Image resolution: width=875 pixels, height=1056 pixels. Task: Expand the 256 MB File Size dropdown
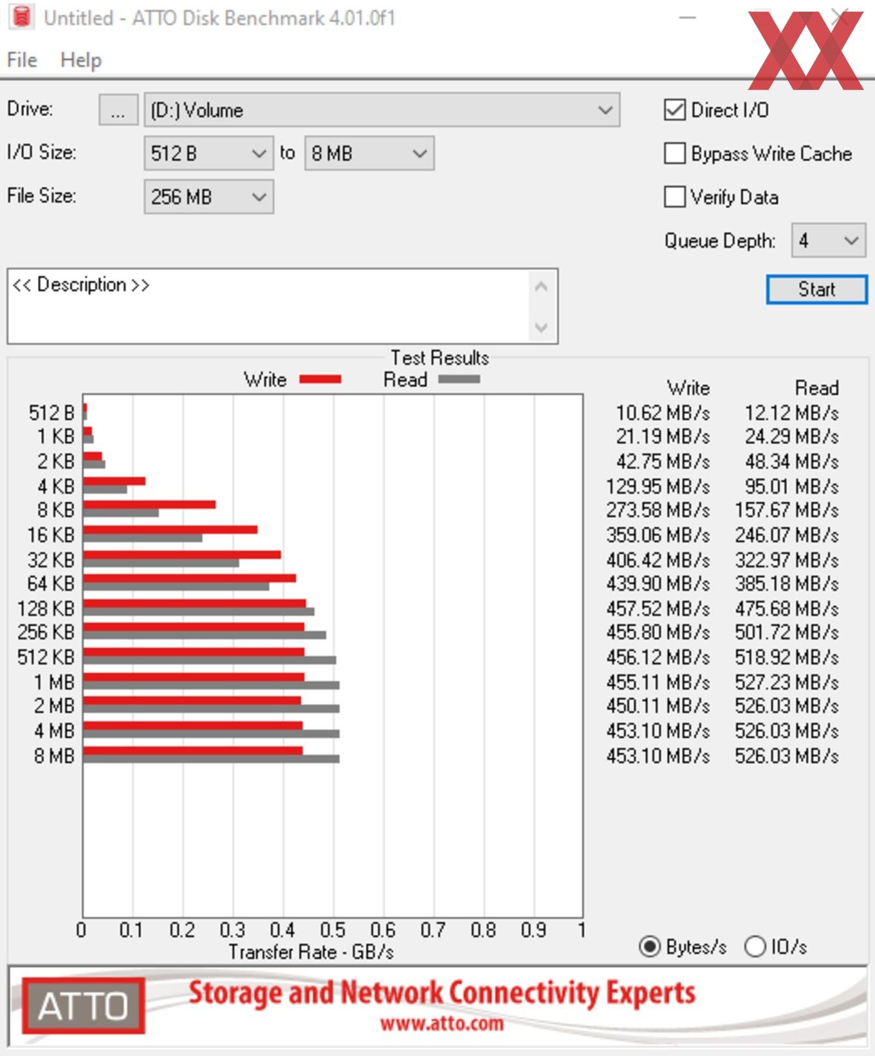[209, 197]
